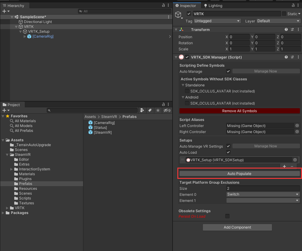
Task: Open Search by Label filter in Project
Action: click(x=150, y=110)
